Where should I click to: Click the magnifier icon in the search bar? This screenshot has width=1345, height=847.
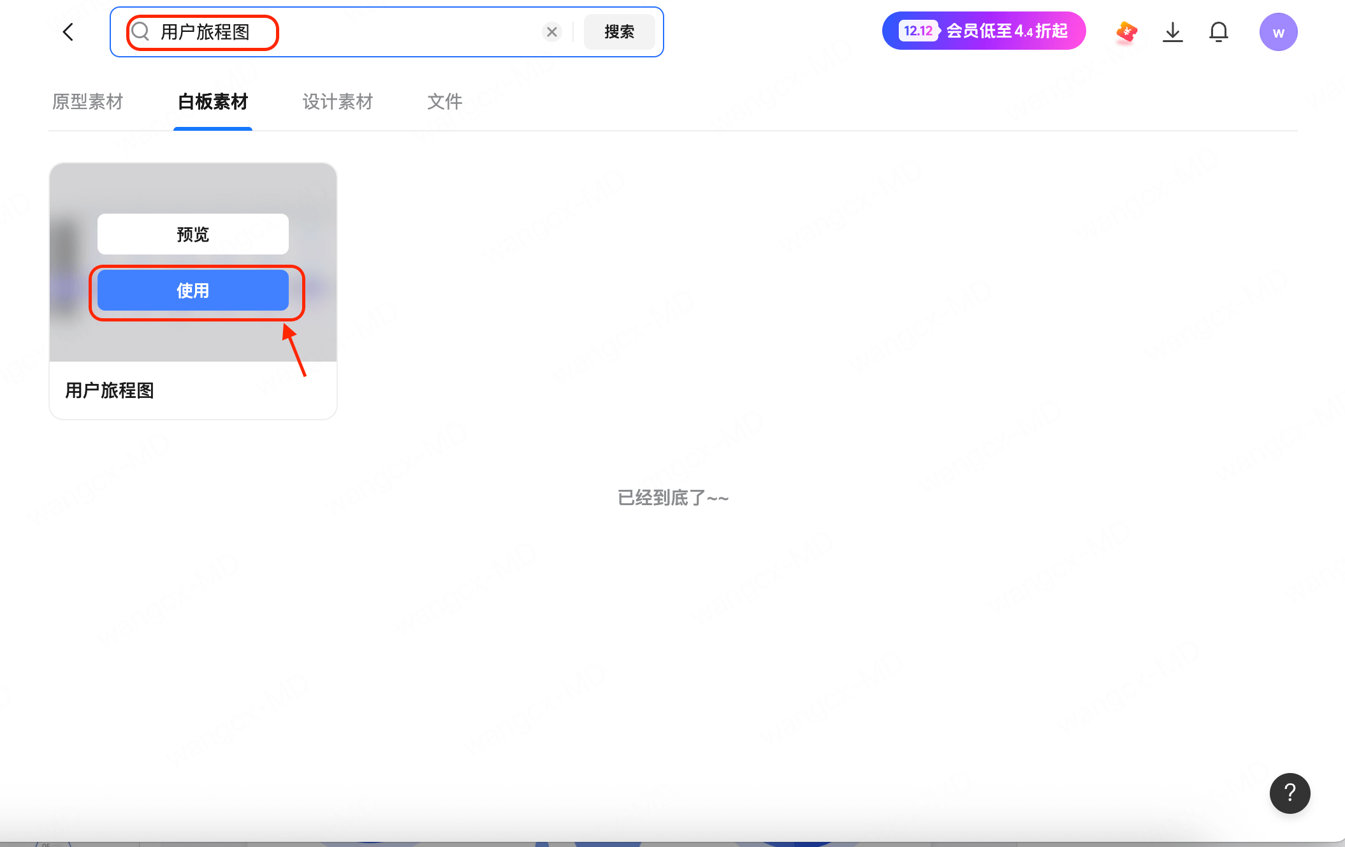[x=141, y=31]
